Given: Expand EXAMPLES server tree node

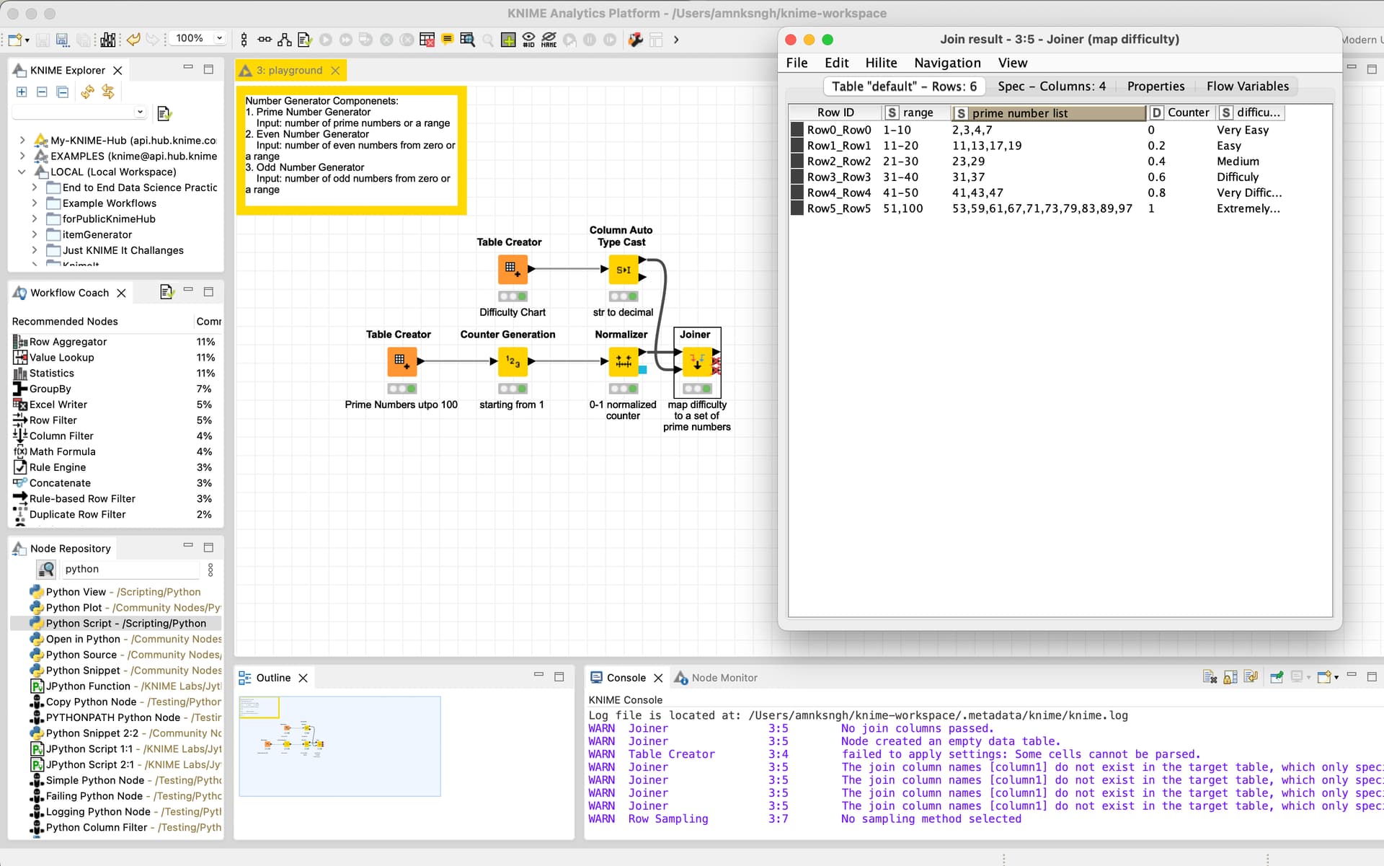Looking at the screenshot, I should click(22, 156).
